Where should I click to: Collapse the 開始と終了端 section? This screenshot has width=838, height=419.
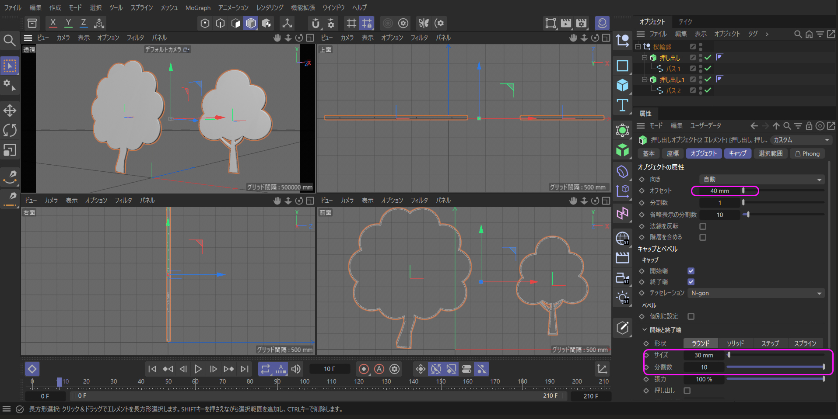coord(645,330)
